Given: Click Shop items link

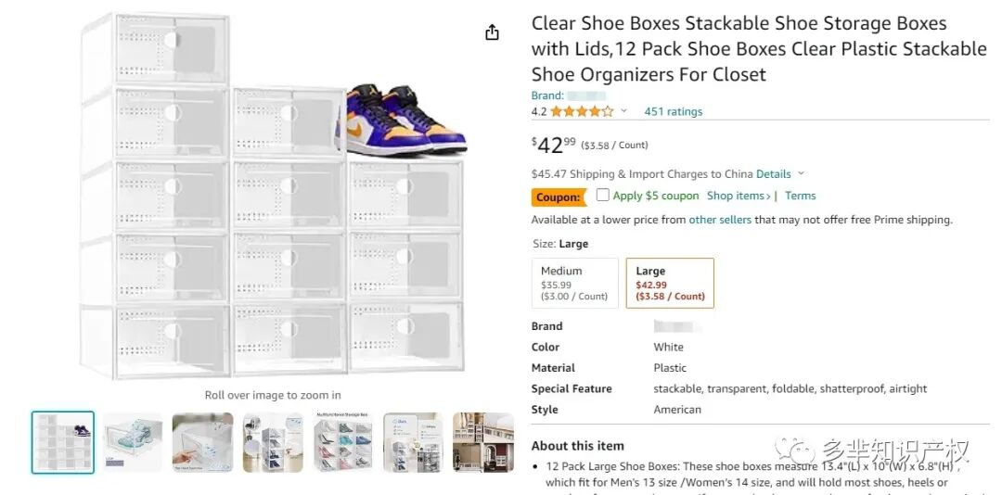Looking at the screenshot, I should [738, 196].
